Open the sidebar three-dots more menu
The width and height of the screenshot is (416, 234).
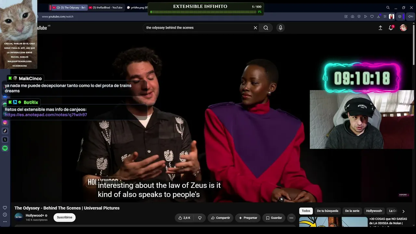[x=5, y=222]
